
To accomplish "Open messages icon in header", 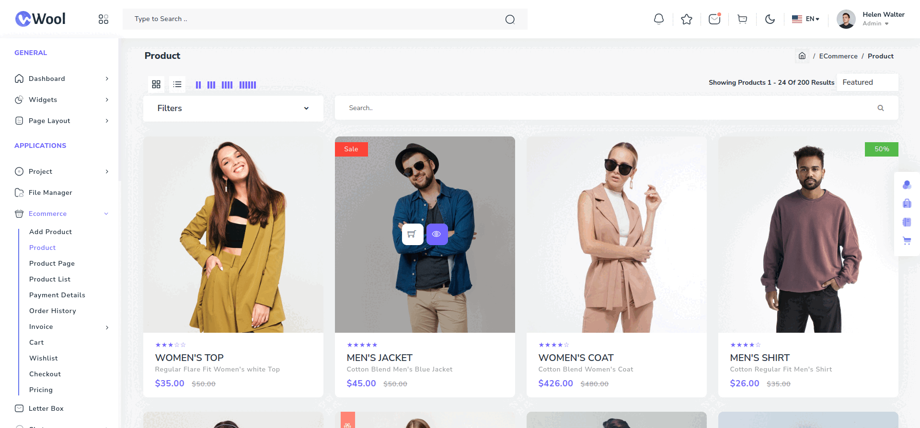I will [x=714, y=19].
